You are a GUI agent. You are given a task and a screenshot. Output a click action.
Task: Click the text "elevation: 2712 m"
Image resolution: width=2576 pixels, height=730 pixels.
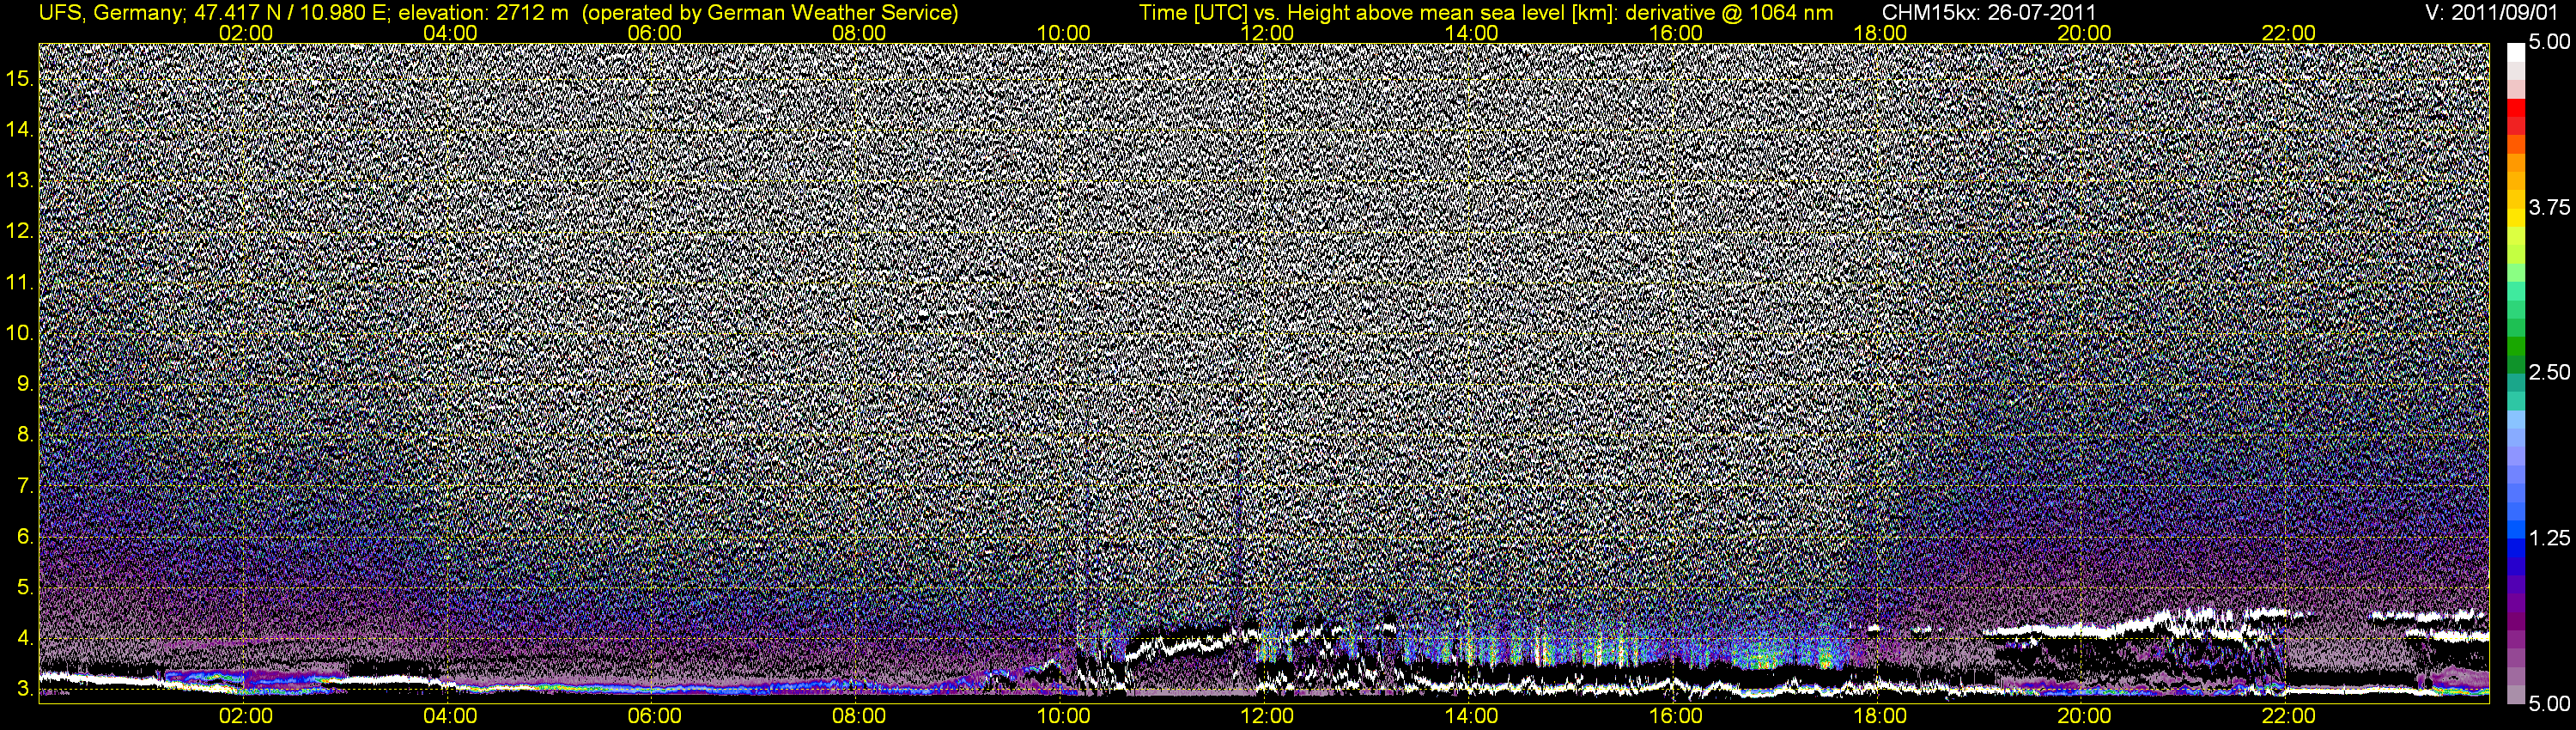click(484, 13)
